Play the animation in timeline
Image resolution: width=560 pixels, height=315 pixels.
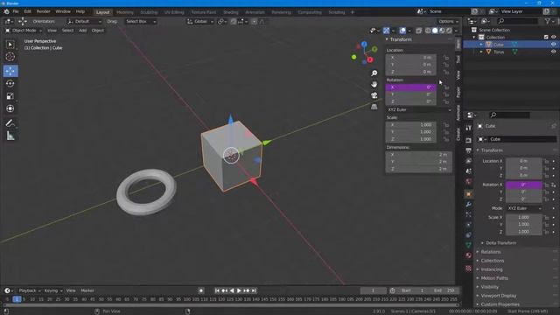click(239, 290)
